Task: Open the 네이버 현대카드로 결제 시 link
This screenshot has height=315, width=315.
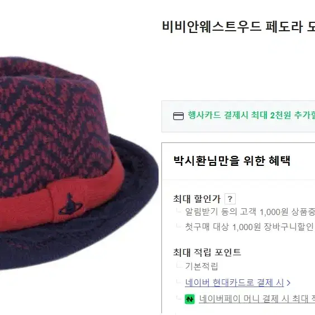Action: pyautogui.click(x=234, y=283)
